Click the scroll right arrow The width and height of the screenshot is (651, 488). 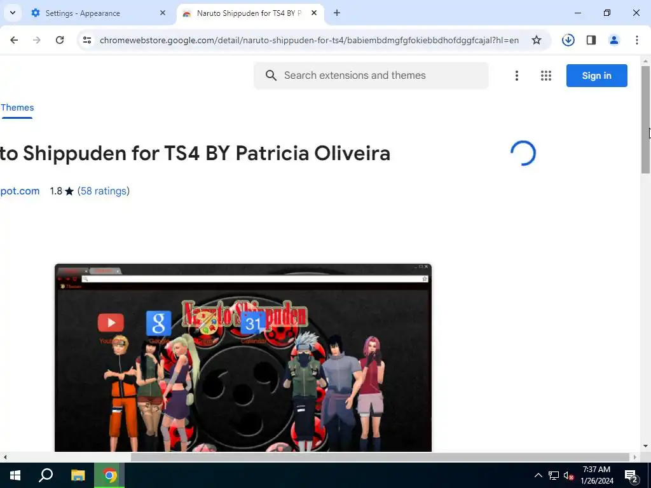pyautogui.click(x=635, y=457)
